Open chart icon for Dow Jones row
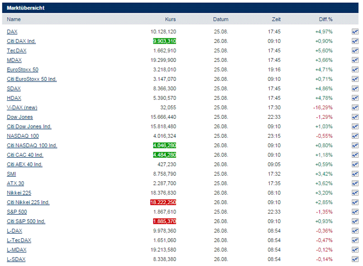The width and height of the screenshot is (363, 266). pos(355,117)
